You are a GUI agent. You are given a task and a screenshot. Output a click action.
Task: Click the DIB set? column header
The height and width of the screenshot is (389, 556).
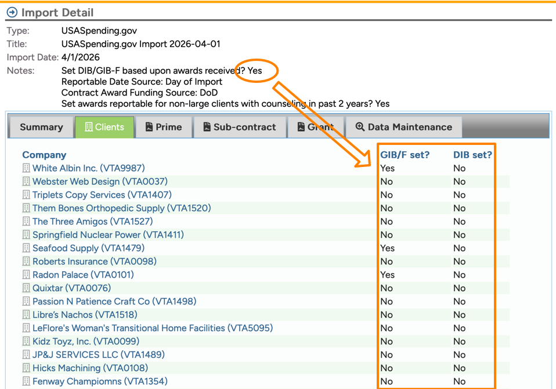472,155
